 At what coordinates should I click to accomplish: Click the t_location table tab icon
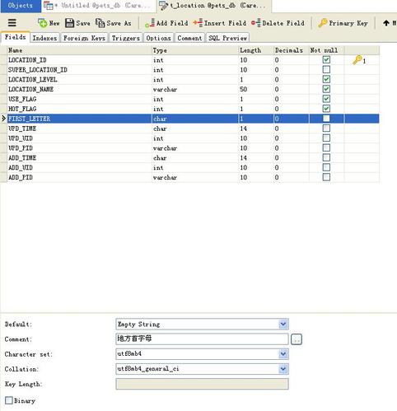(x=163, y=6)
